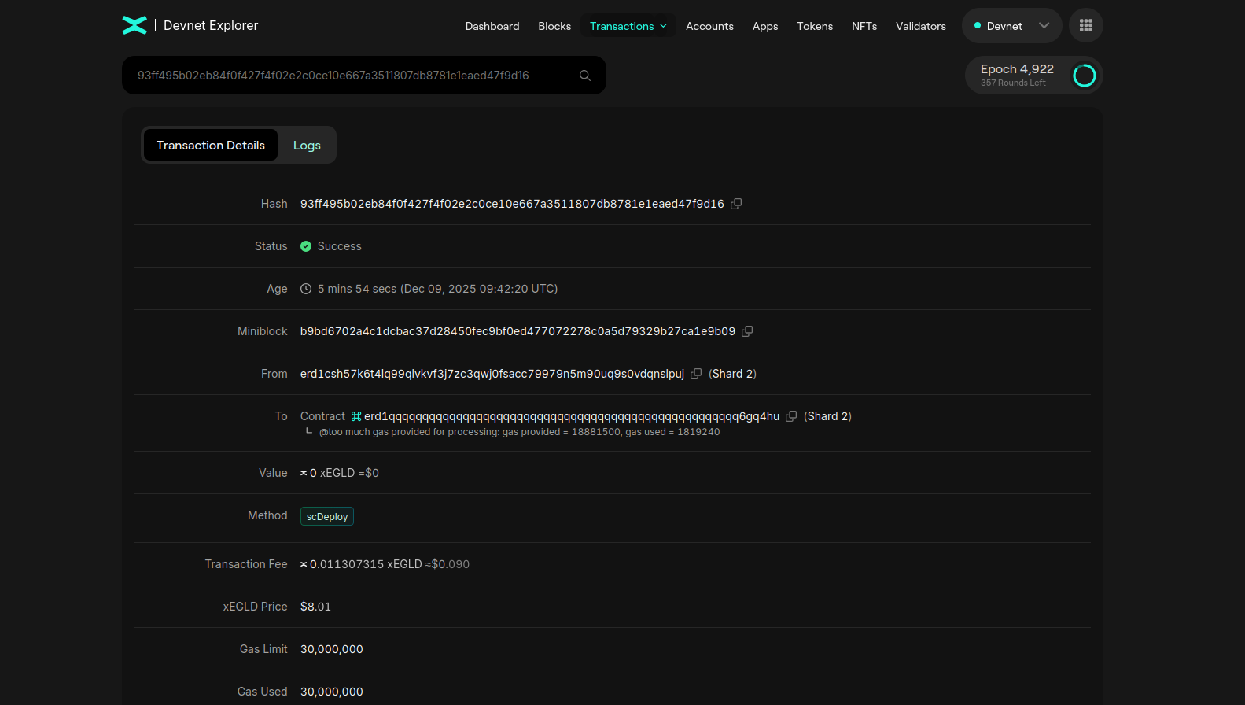1245x705 pixels.
Task: Go to the Dashboard page
Action: 492,26
